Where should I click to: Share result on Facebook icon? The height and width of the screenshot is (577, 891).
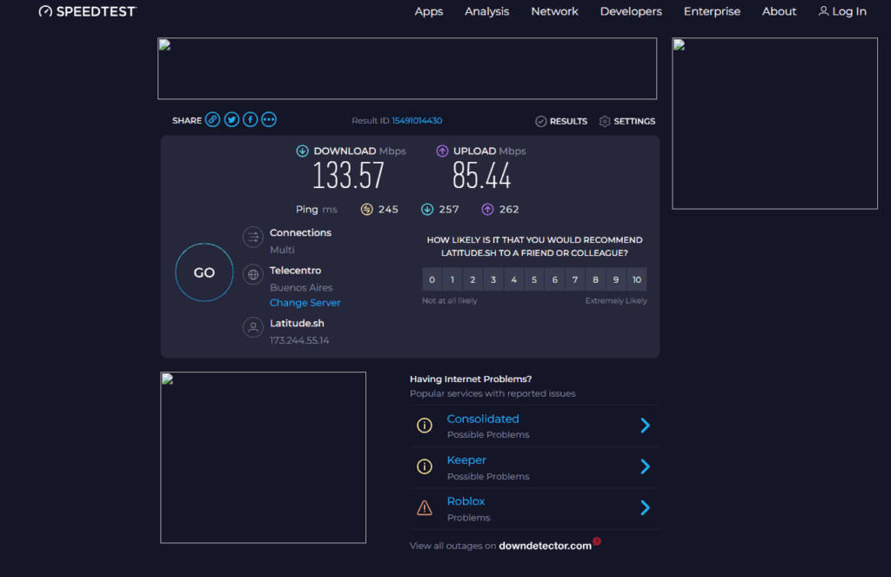[x=251, y=120]
